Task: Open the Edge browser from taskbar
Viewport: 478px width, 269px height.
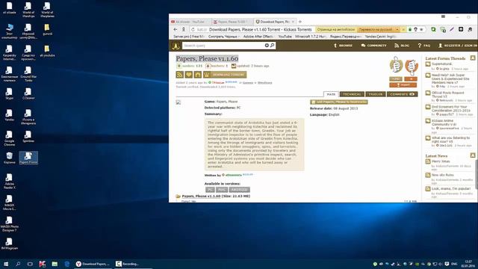Action: pyautogui.click(x=67, y=264)
